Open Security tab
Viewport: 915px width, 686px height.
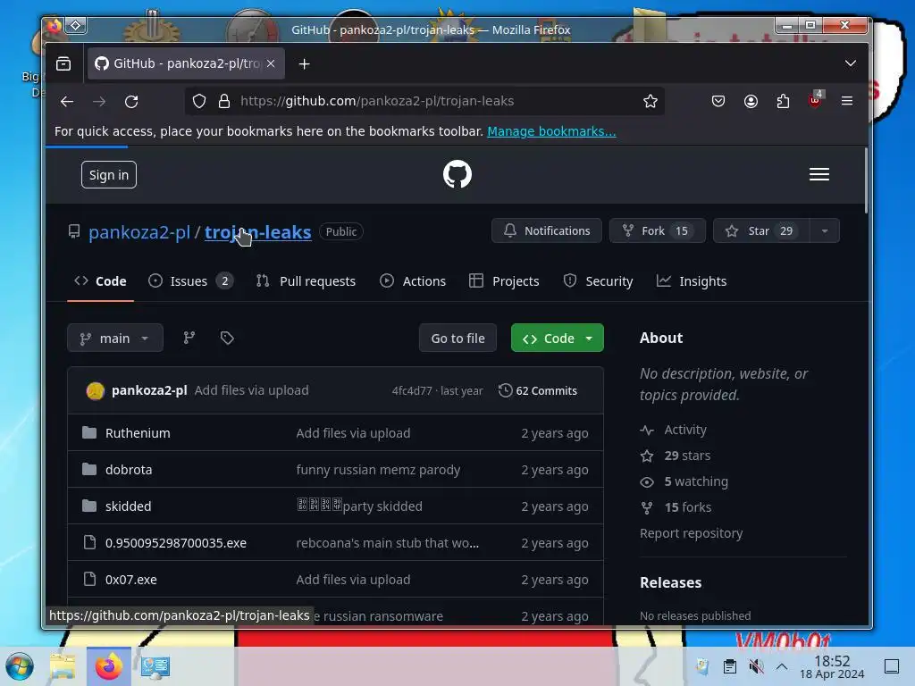pyautogui.click(x=598, y=281)
